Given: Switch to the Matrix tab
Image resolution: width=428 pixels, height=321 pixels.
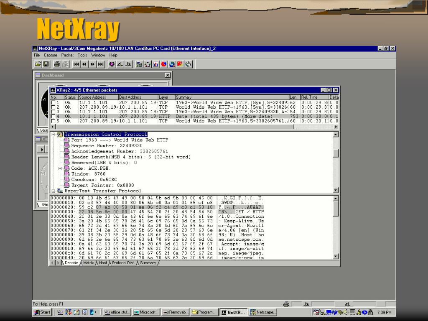Looking at the screenshot, I should pyautogui.click(x=89, y=263).
